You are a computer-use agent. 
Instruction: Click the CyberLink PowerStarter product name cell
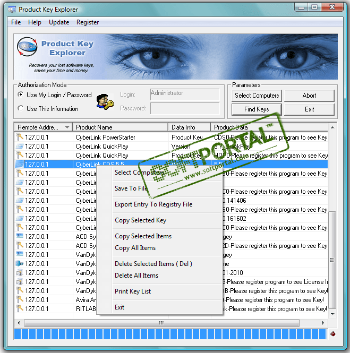click(121, 137)
